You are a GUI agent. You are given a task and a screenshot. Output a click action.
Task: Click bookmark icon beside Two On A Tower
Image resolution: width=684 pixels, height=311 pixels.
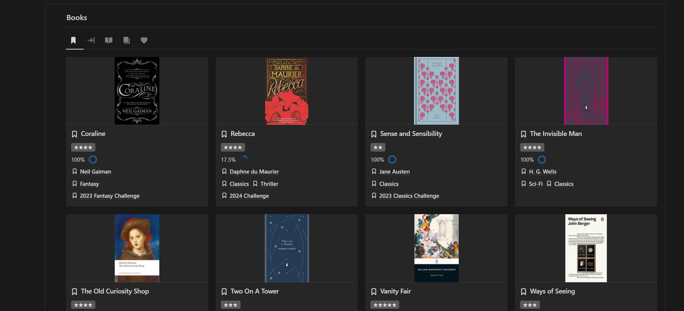[x=224, y=292]
